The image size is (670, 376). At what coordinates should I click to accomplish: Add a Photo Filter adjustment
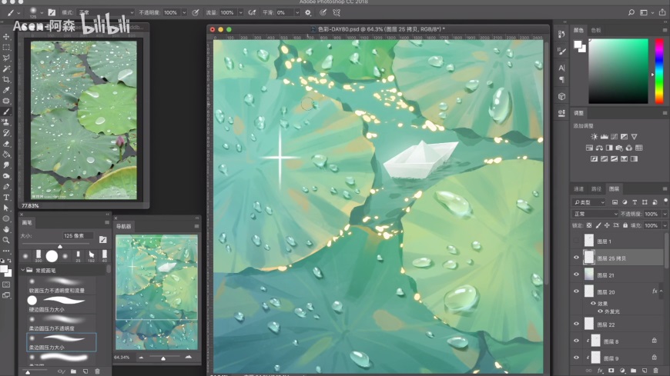[x=619, y=148]
